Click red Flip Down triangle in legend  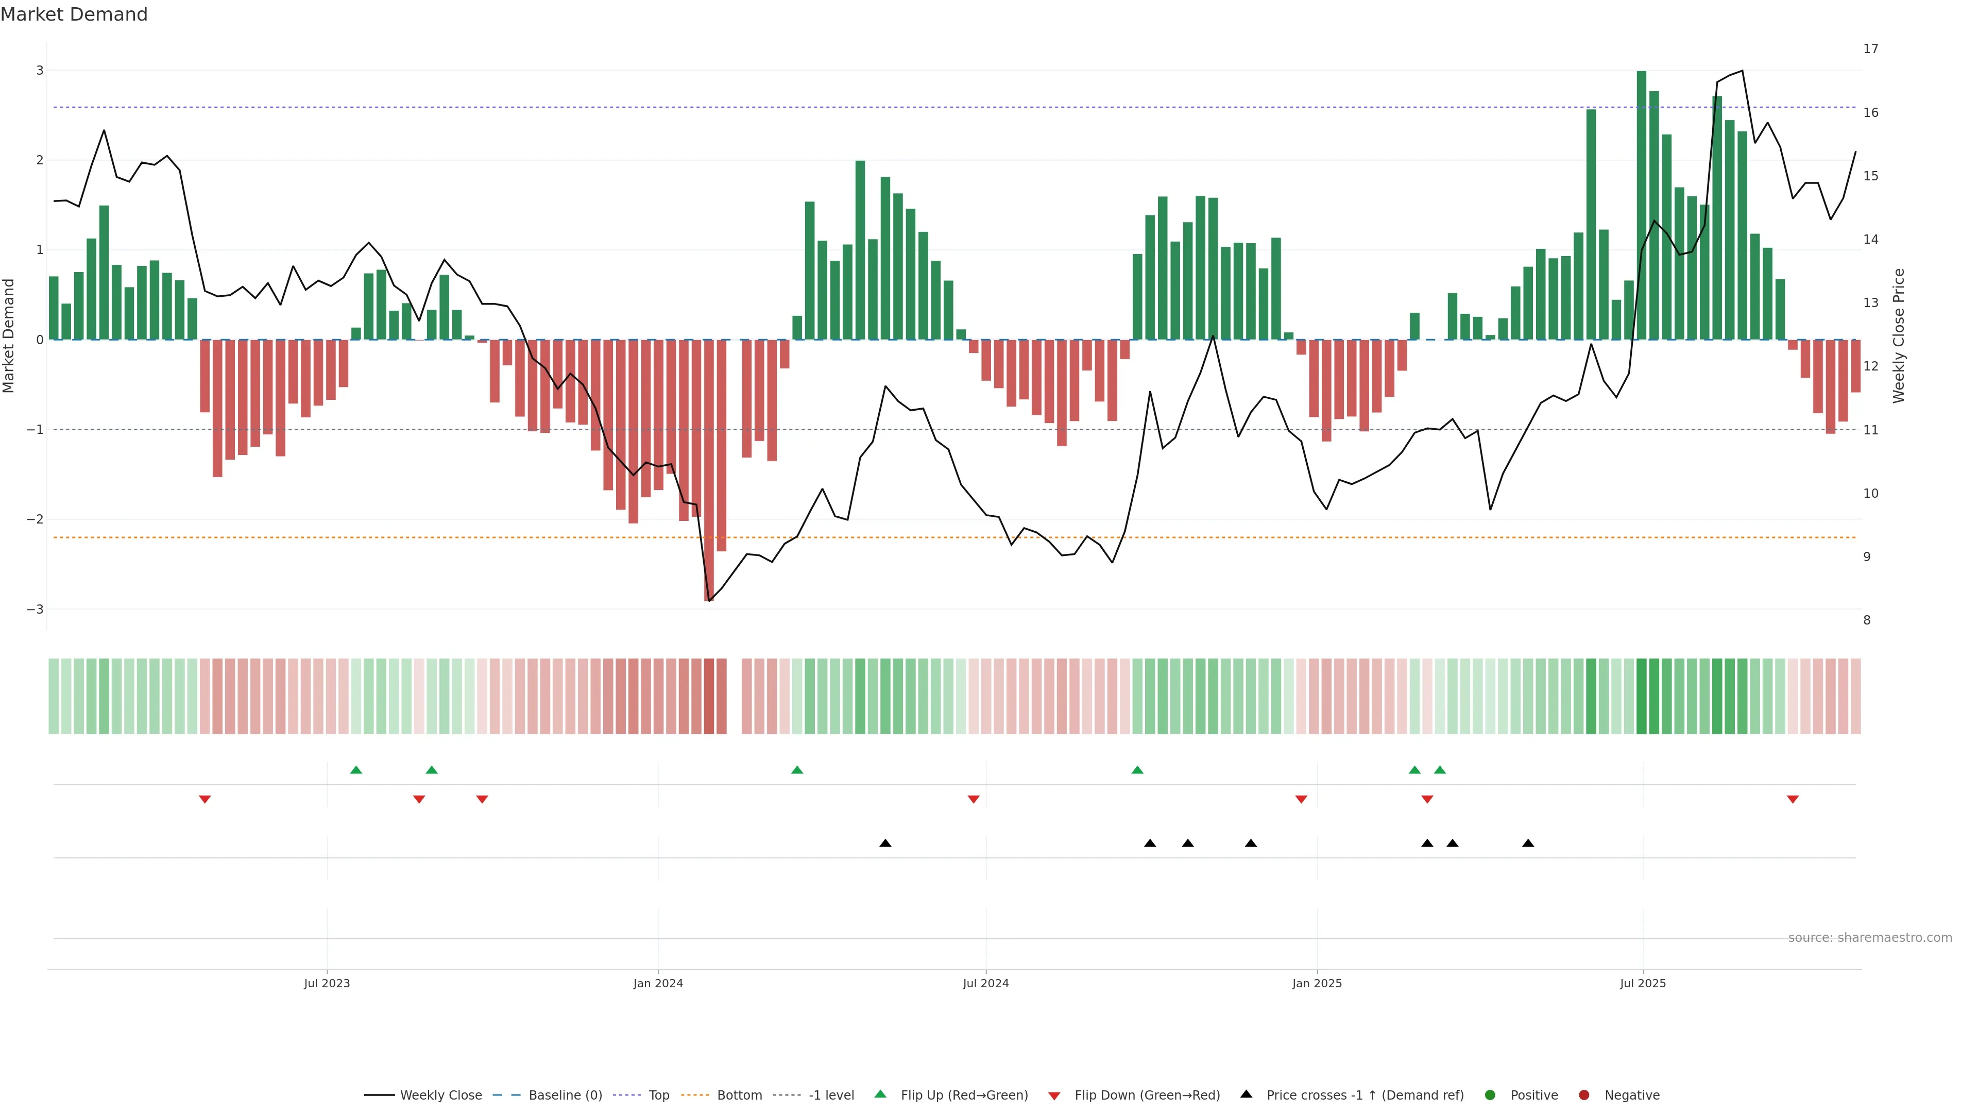1054,1096
